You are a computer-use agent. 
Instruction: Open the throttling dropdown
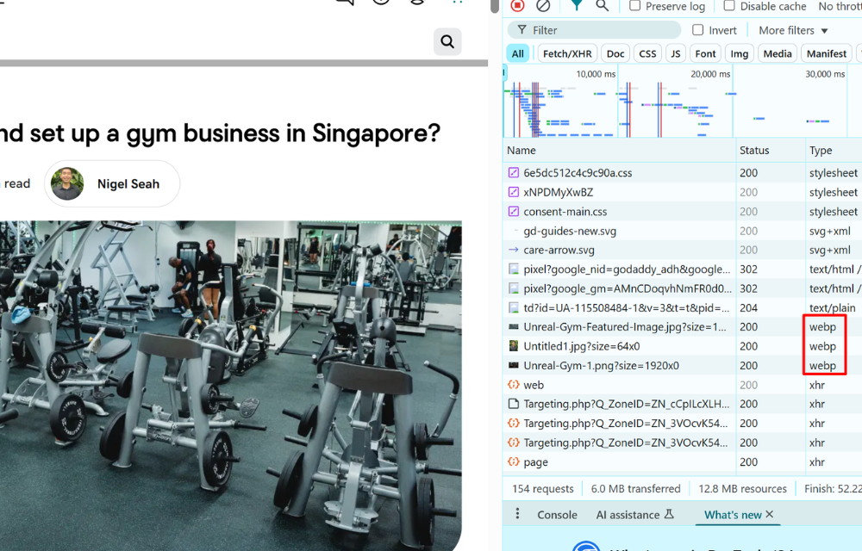click(839, 6)
